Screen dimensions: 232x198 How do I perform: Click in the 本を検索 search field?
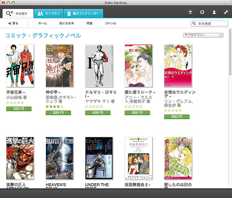click(210, 24)
